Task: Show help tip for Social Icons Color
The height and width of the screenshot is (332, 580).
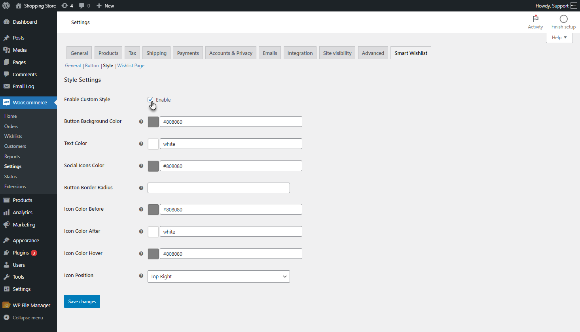Action: point(141,166)
